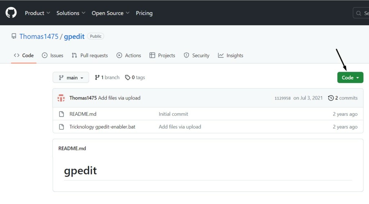Click the Tricknology gpedit-enabler.bat file icon
This screenshot has width=369, height=204.
pyautogui.click(x=61, y=127)
